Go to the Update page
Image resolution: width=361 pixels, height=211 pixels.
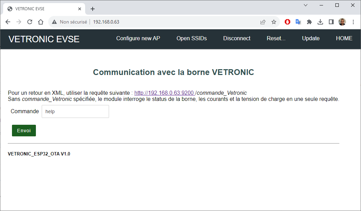click(311, 38)
